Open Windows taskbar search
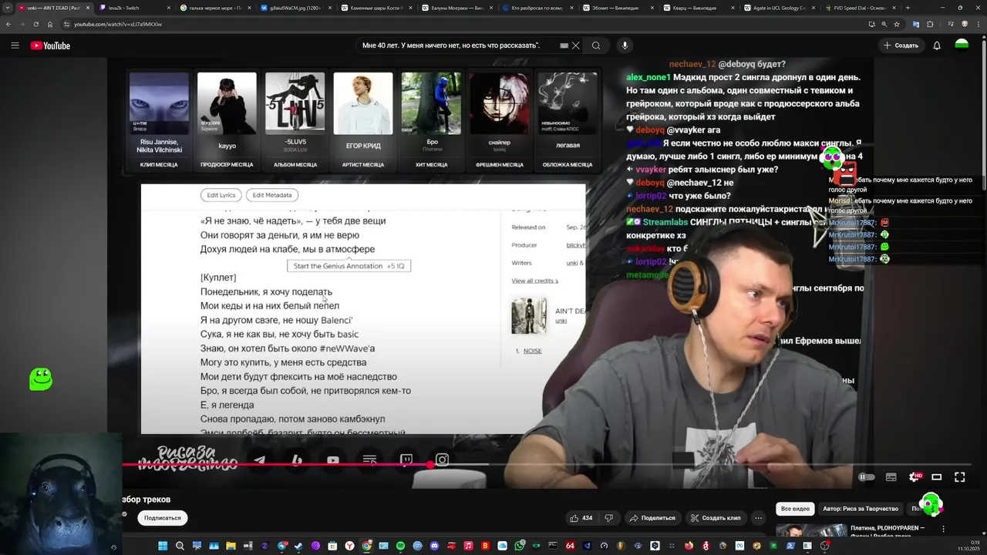Image resolution: width=987 pixels, height=555 pixels. 180,546
